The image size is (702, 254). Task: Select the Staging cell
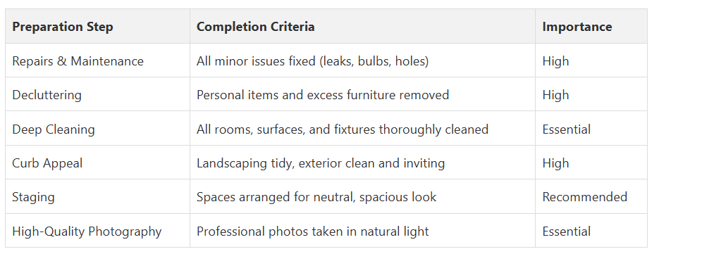[97, 197]
